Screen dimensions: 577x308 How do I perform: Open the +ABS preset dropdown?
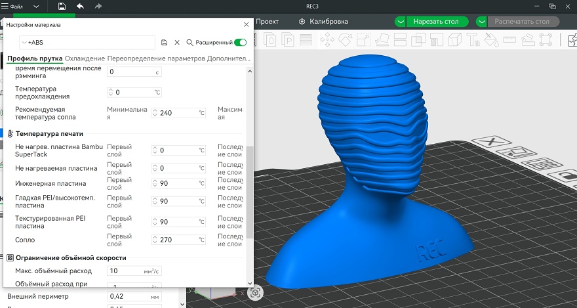24,42
